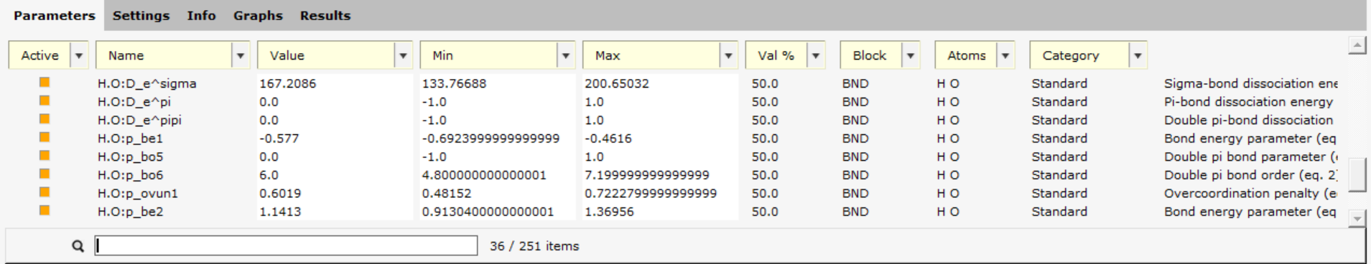Toggle active checkbox for H.O:p_ovun1

click(x=45, y=192)
